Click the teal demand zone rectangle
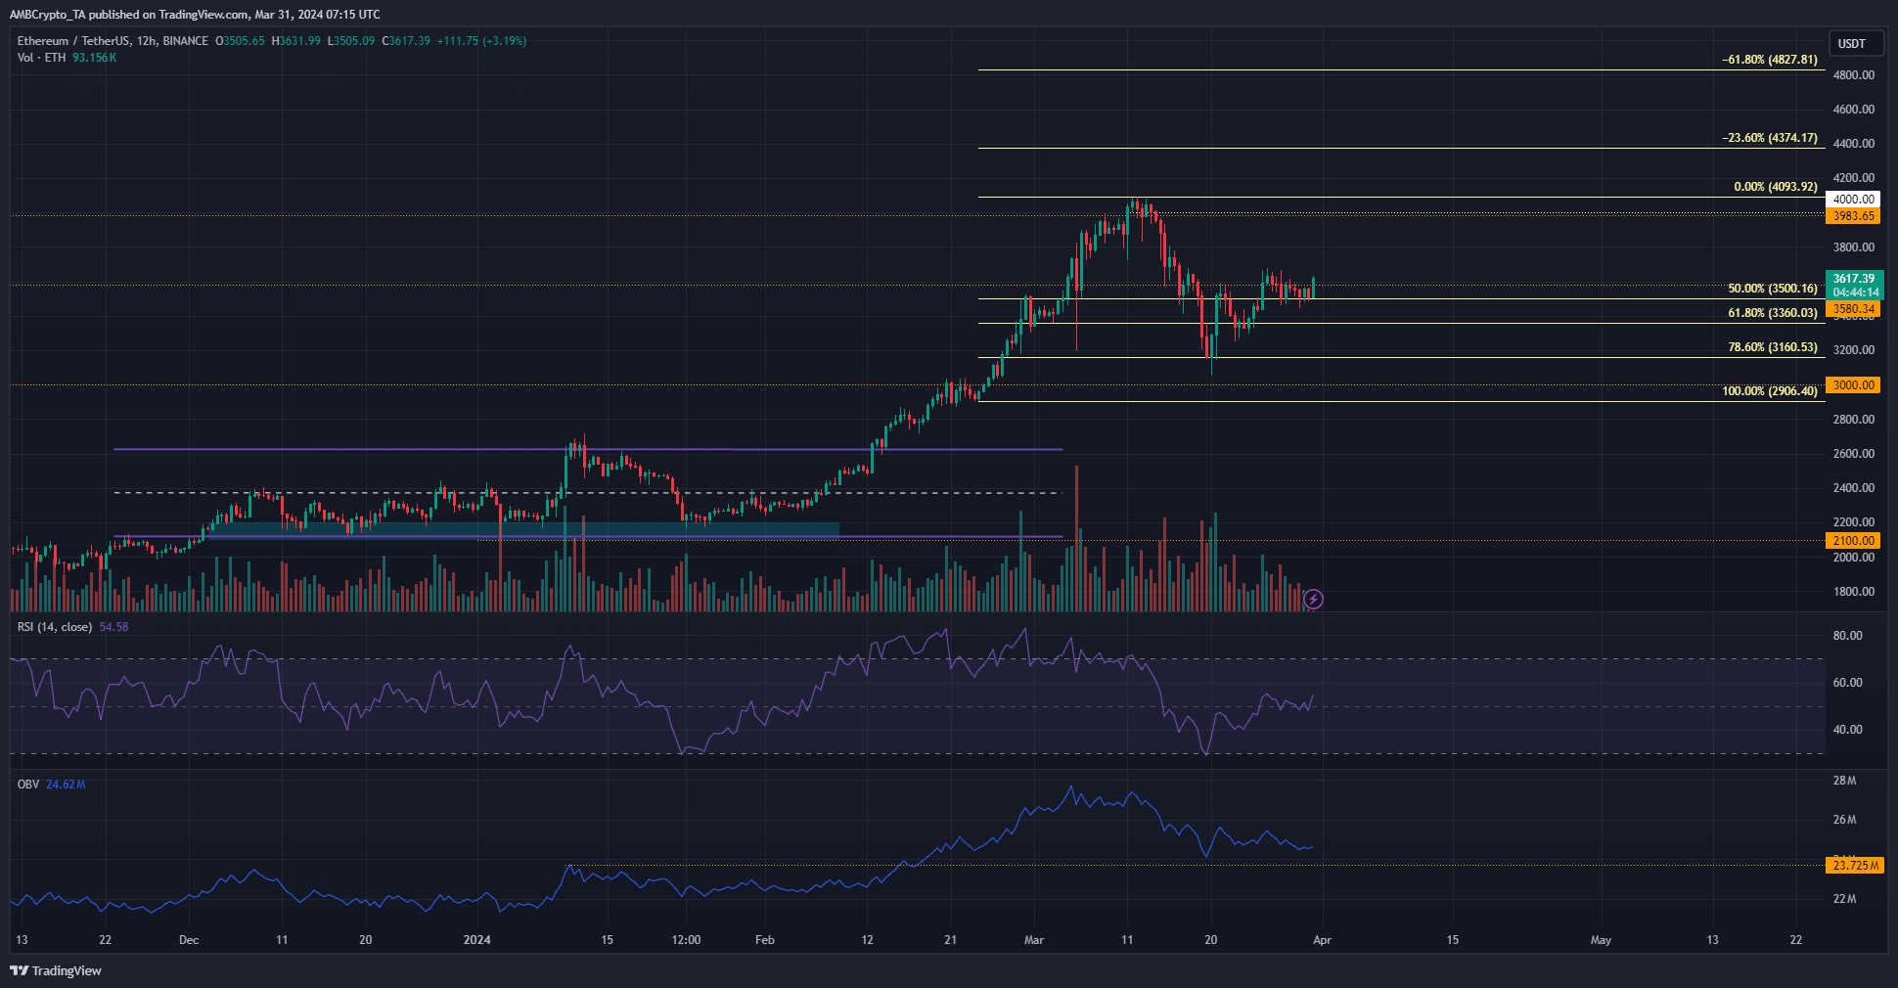The image size is (1898, 988). pos(521,529)
